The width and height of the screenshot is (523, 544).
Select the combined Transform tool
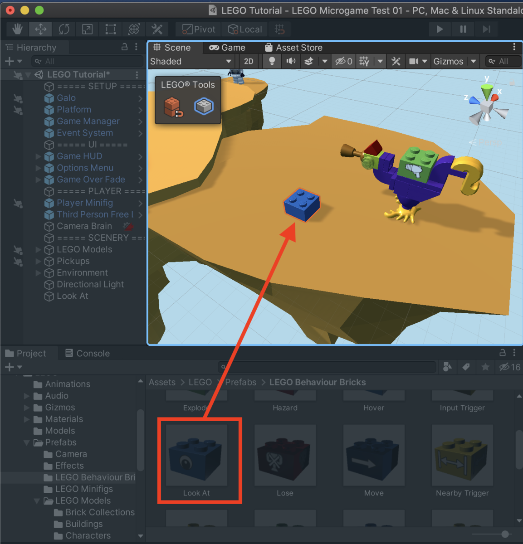(134, 29)
